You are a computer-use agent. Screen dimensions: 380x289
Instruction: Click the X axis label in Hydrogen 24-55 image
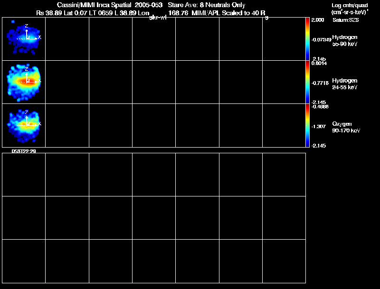(40, 81)
